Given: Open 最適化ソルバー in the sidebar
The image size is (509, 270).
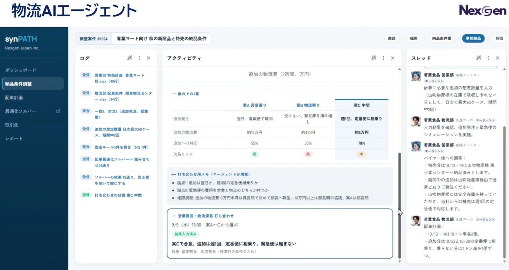Looking at the screenshot, I should pos(21,111).
